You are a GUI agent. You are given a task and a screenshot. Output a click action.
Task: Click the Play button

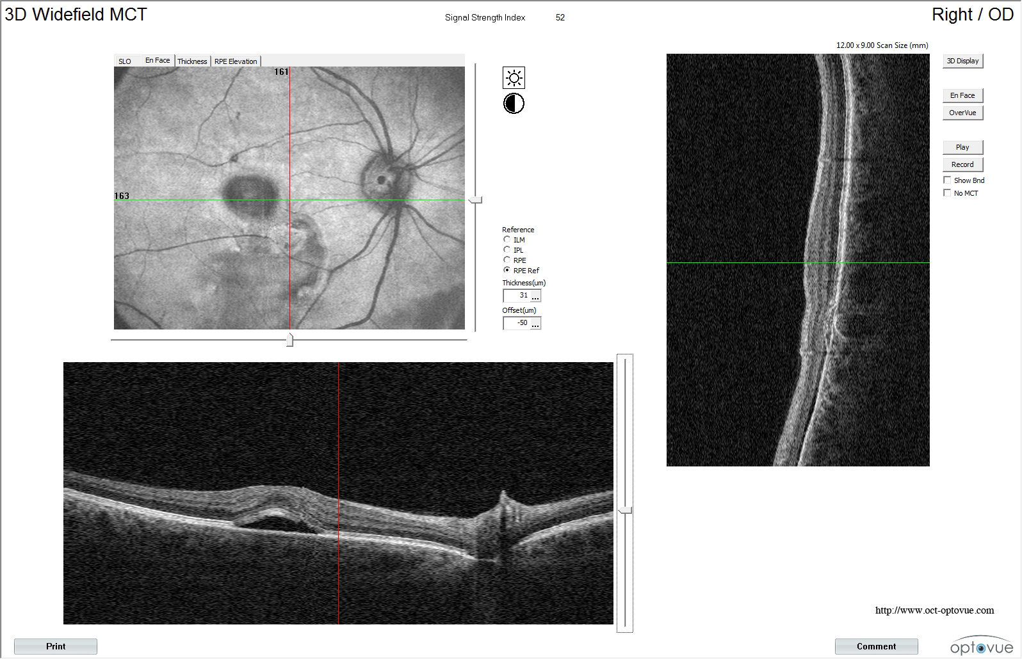point(962,147)
